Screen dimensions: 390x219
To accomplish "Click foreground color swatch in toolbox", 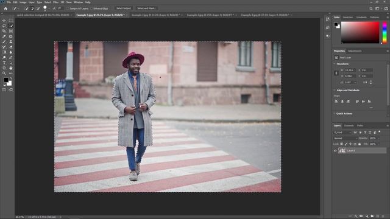I will (6, 80).
